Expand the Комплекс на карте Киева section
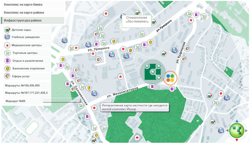 23,5
